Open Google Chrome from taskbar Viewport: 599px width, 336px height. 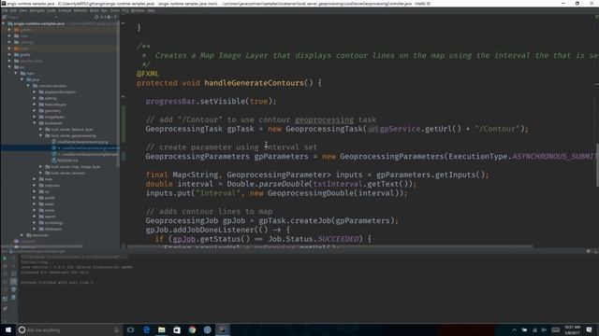click(192, 329)
